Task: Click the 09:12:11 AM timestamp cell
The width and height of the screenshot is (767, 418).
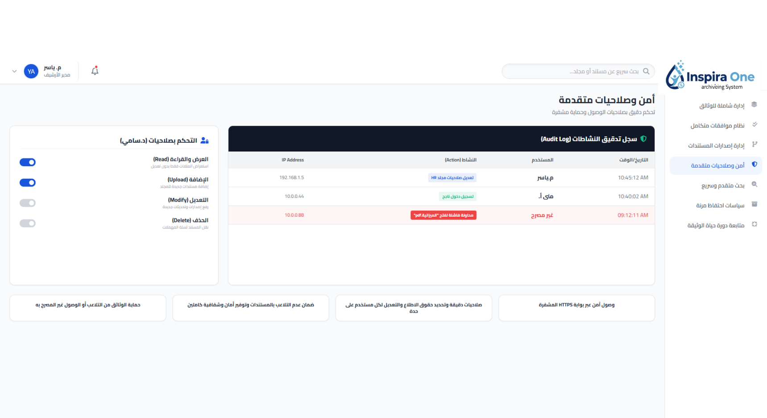Action: [x=633, y=215]
